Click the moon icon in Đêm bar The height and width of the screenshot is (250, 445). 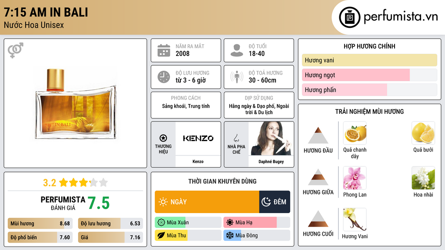tap(266, 202)
